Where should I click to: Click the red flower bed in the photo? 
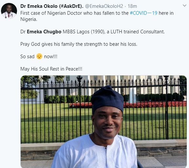coord(154,104)
